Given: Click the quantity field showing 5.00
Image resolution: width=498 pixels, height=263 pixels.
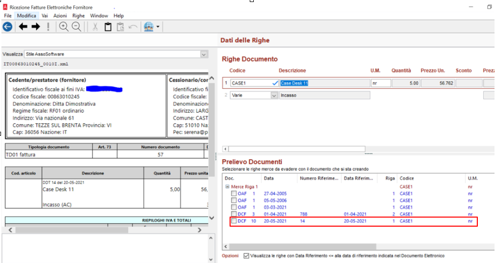Looking at the screenshot, I should pyautogui.click(x=406, y=83).
